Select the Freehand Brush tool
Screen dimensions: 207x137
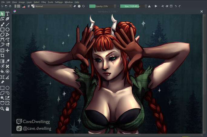tap(2, 24)
